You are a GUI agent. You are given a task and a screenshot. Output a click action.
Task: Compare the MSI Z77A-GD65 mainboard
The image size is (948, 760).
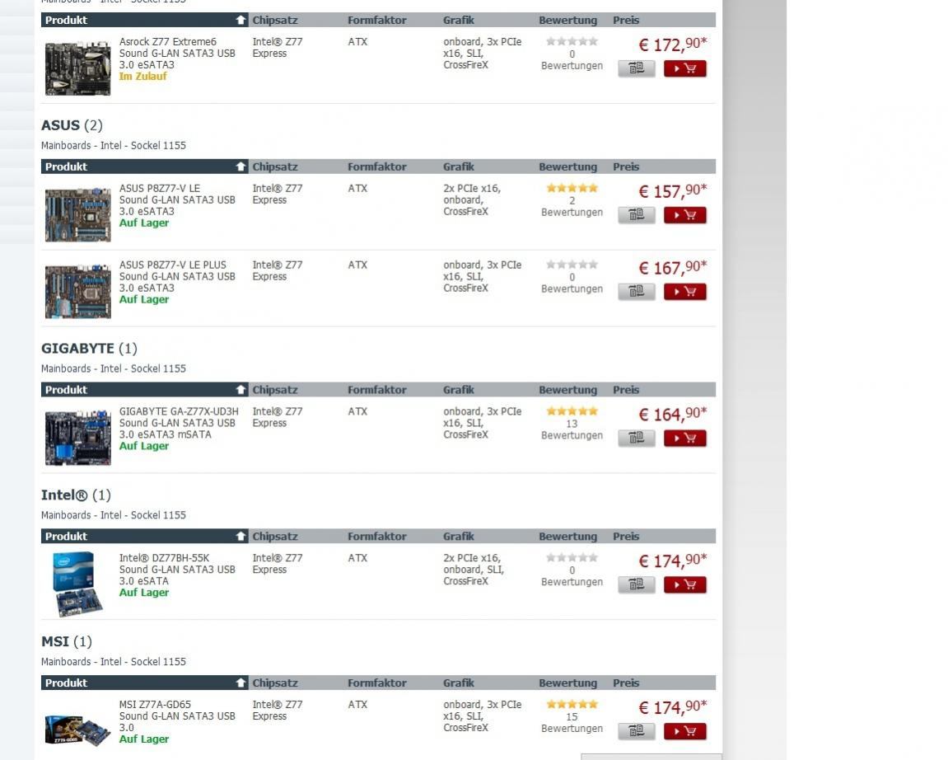637,731
